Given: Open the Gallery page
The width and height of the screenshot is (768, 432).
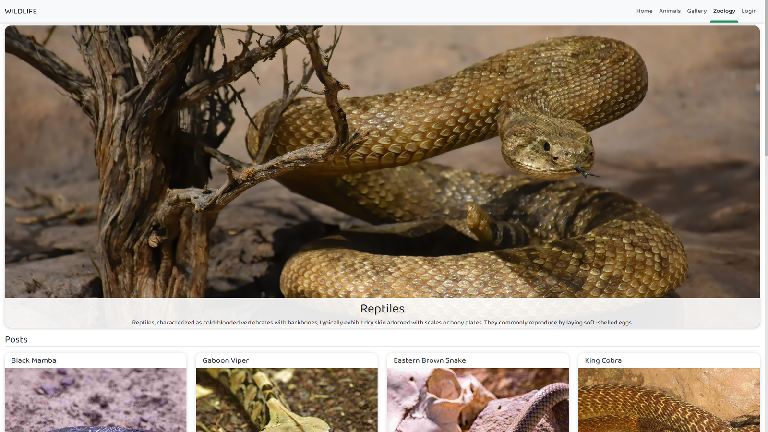Looking at the screenshot, I should point(696,11).
